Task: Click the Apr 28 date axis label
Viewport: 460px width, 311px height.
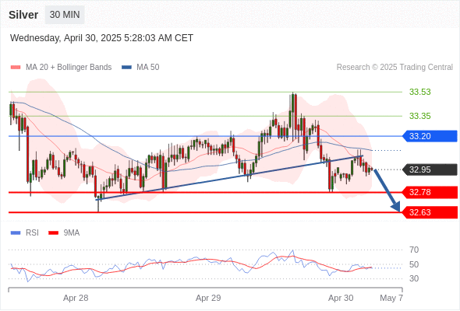Action: pyautogui.click(x=76, y=298)
